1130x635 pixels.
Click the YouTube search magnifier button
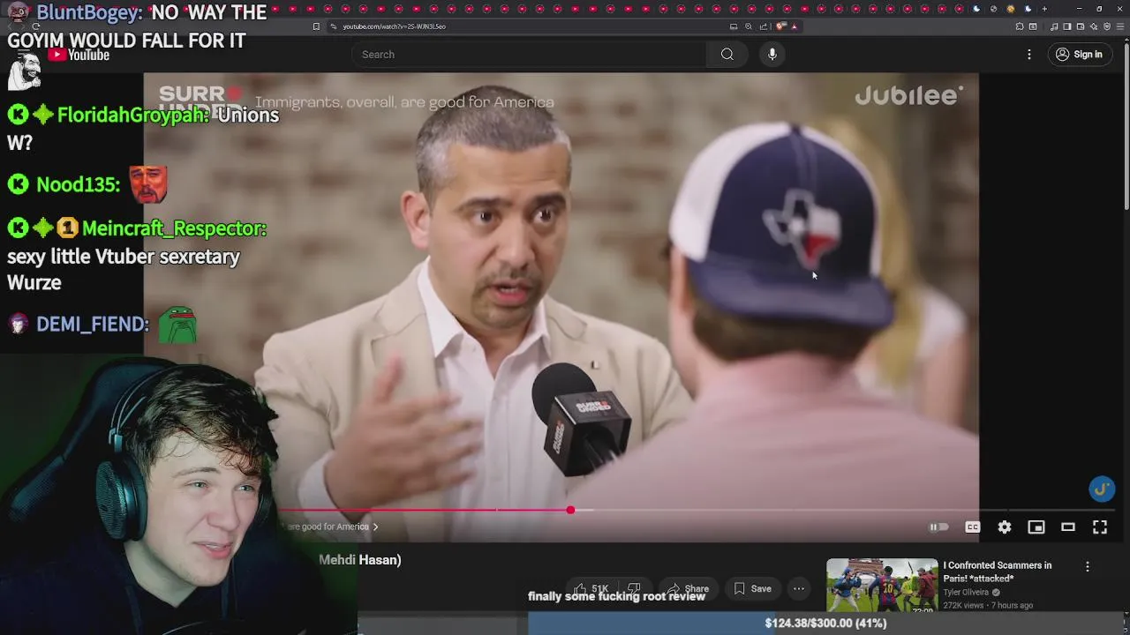coord(727,55)
